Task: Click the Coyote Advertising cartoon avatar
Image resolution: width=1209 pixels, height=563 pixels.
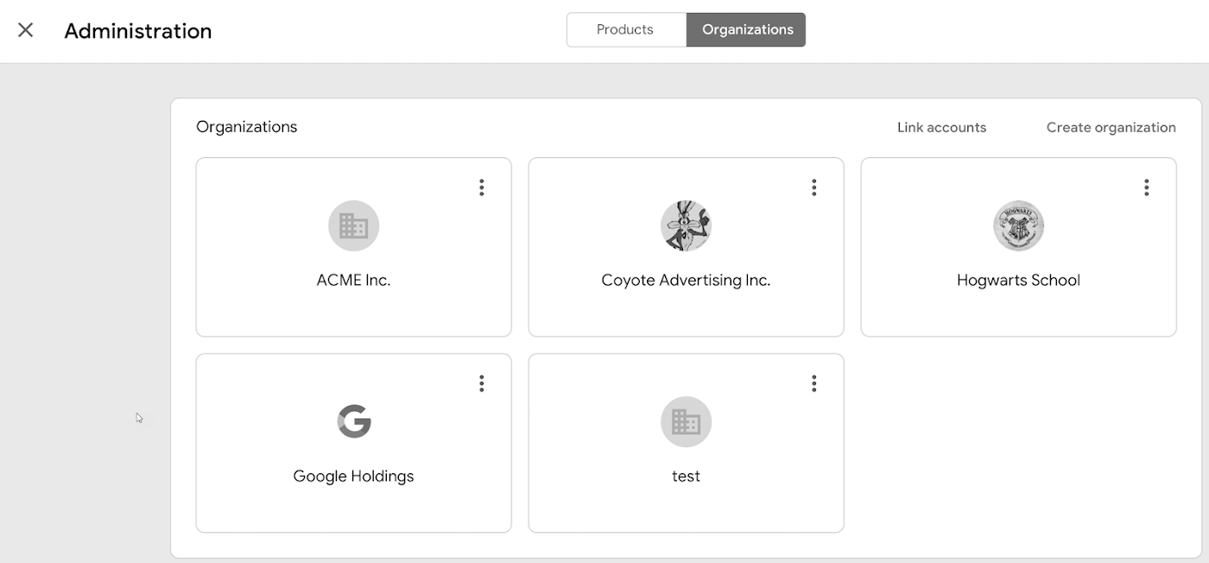Action: pyautogui.click(x=686, y=226)
